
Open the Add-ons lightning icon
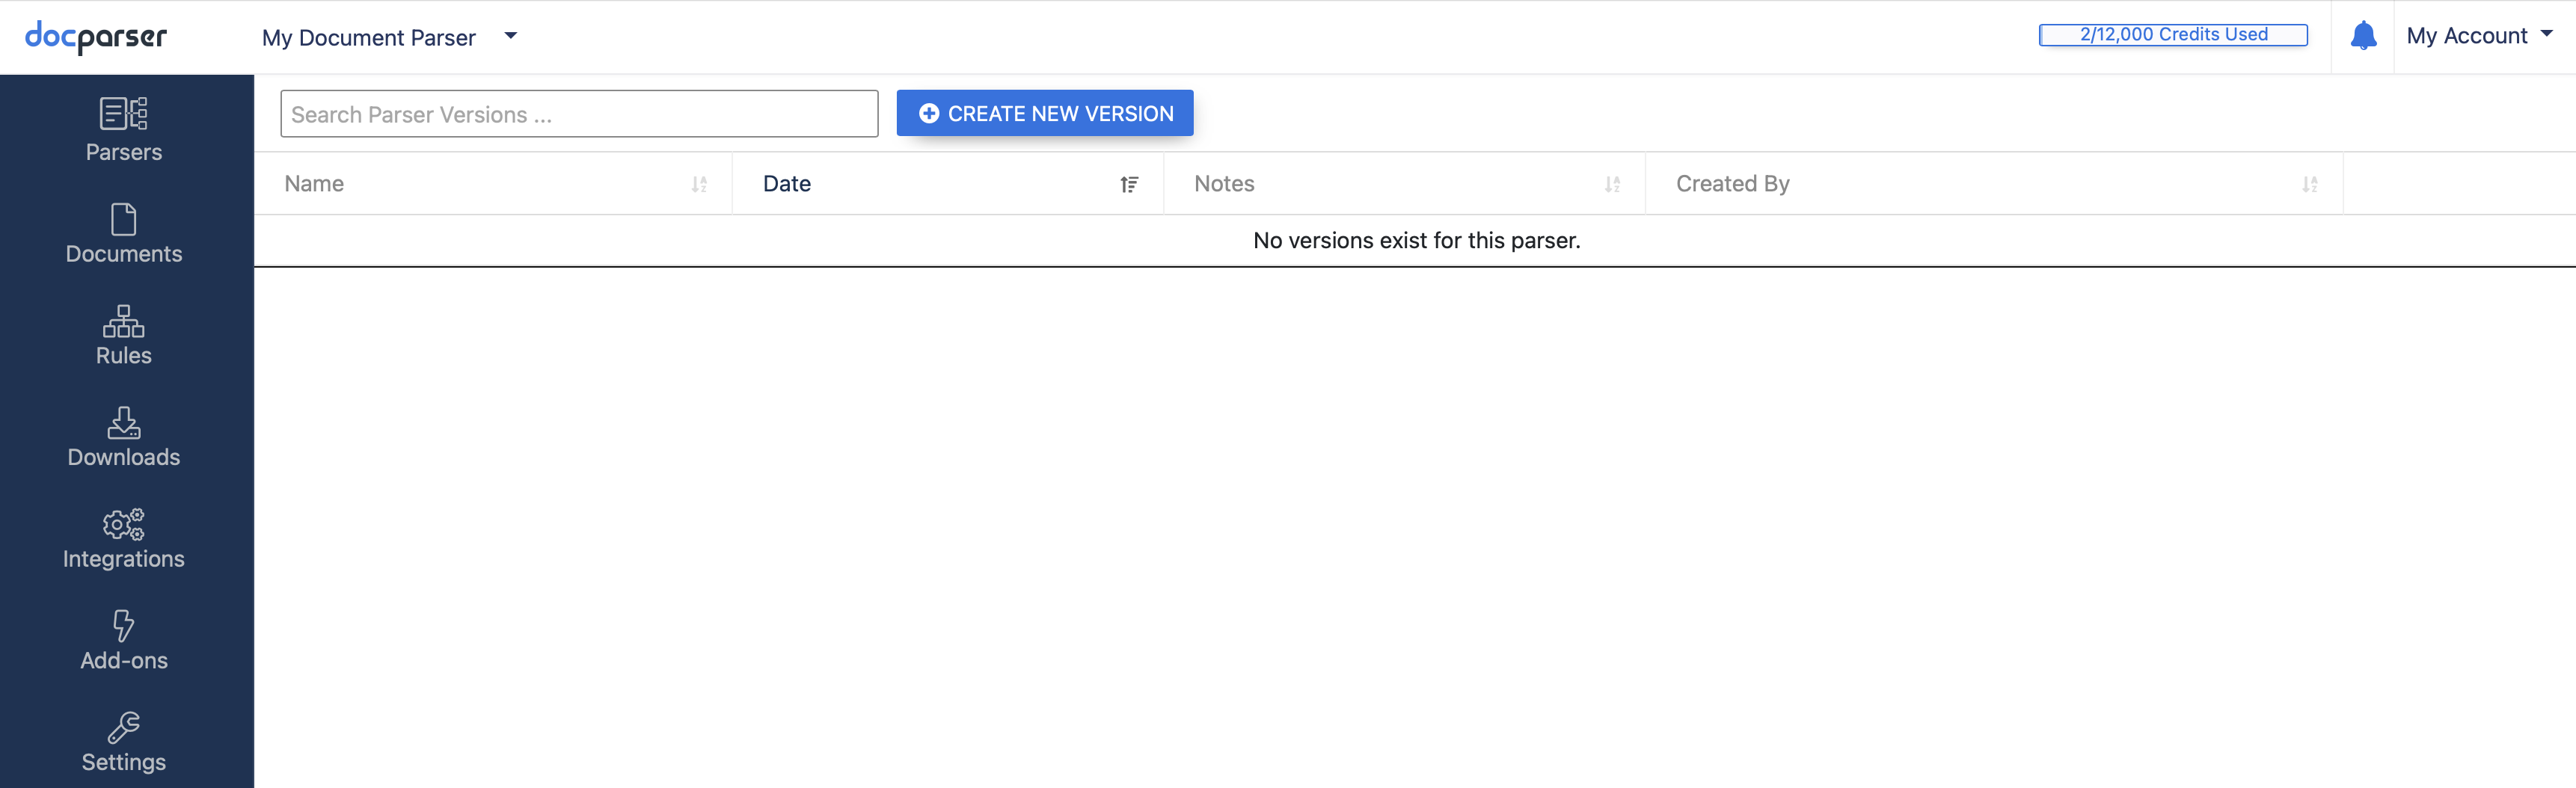(124, 625)
